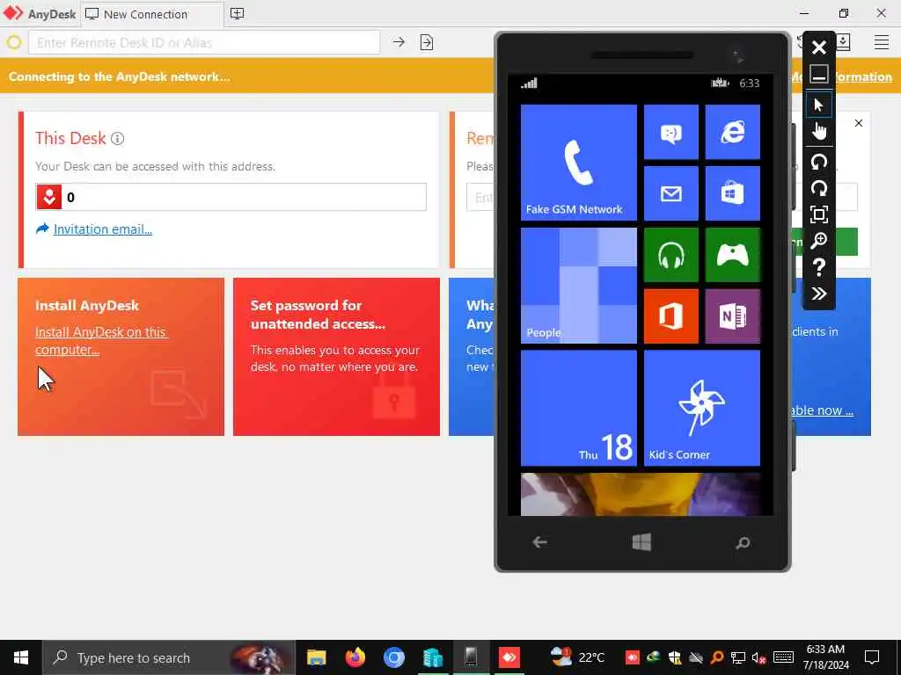Close the emulator with the X toolbar button

[x=819, y=47]
